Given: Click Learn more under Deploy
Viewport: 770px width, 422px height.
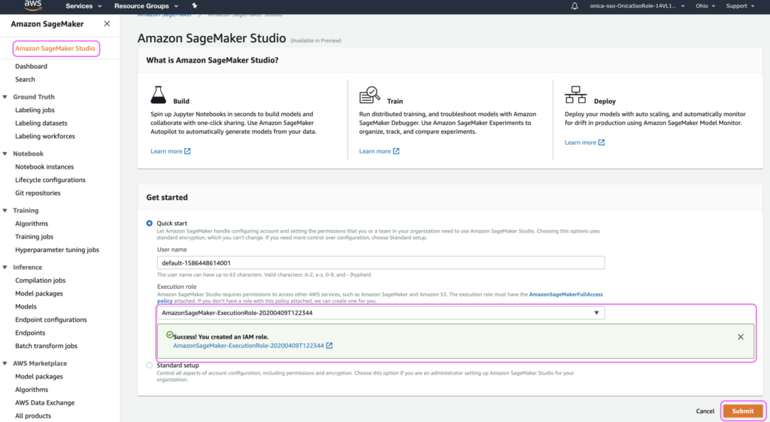Looking at the screenshot, I should pyautogui.click(x=584, y=142).
